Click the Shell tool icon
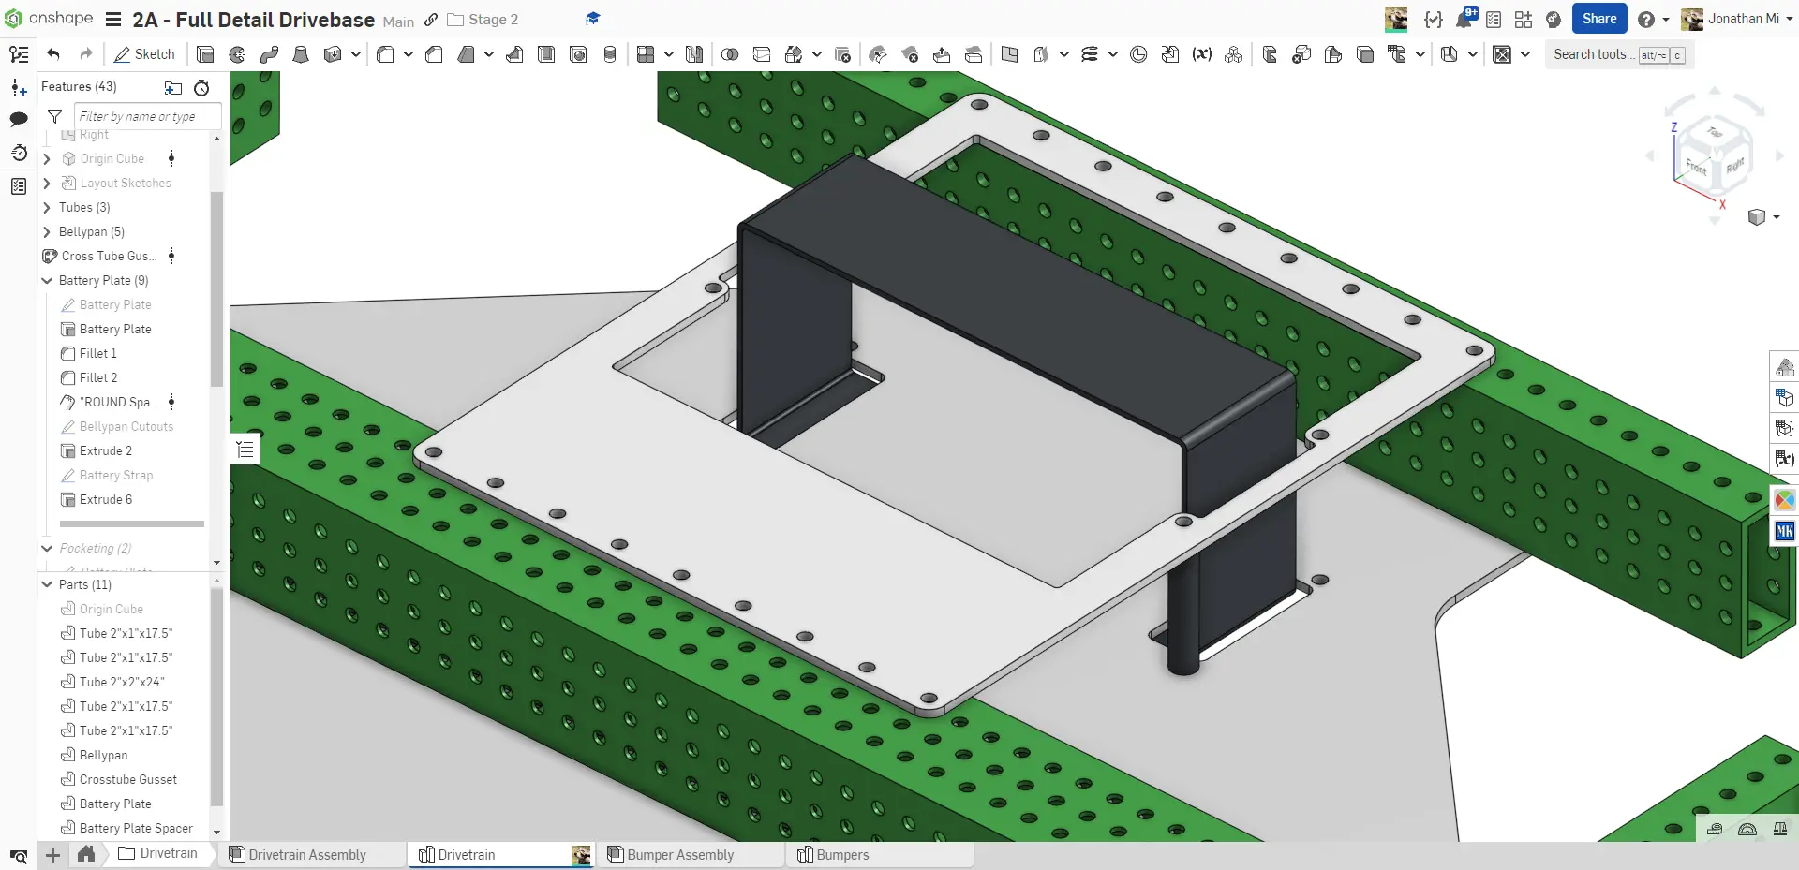The image size is (1799, 870). 546,54
